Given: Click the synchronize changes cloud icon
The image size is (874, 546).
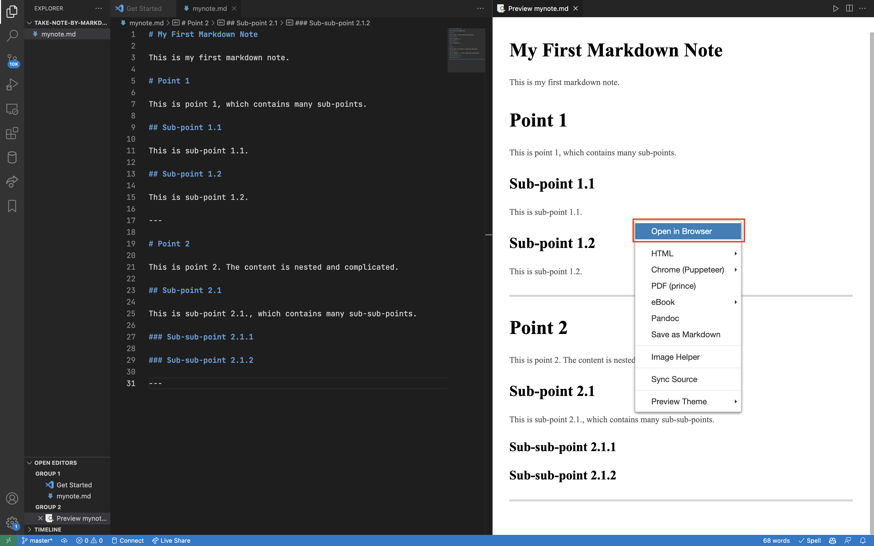Looking at the screenshot, I should point(64,541).
